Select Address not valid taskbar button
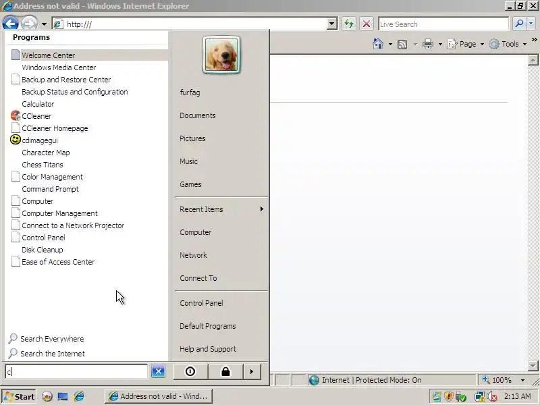The width and height of the screenshot is (540, 405). [159, 396]
